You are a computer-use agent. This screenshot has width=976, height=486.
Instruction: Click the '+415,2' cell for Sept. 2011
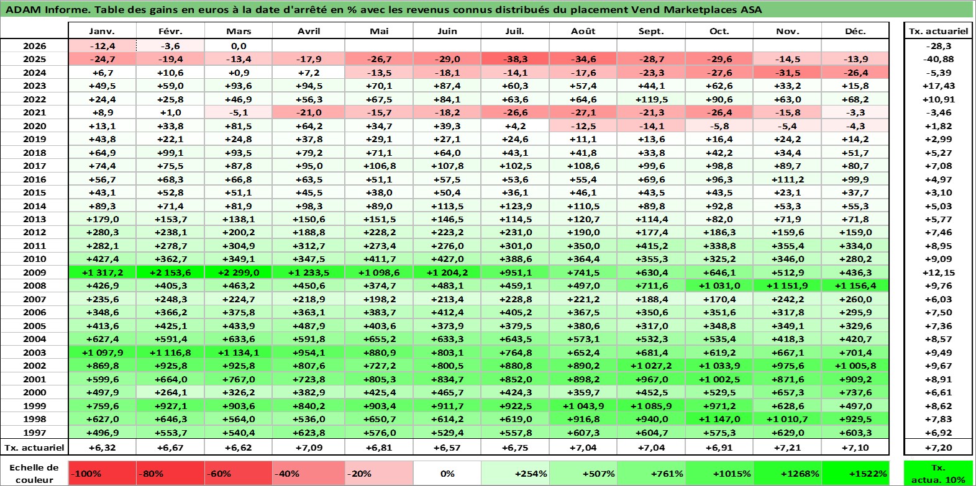[651, 246]
